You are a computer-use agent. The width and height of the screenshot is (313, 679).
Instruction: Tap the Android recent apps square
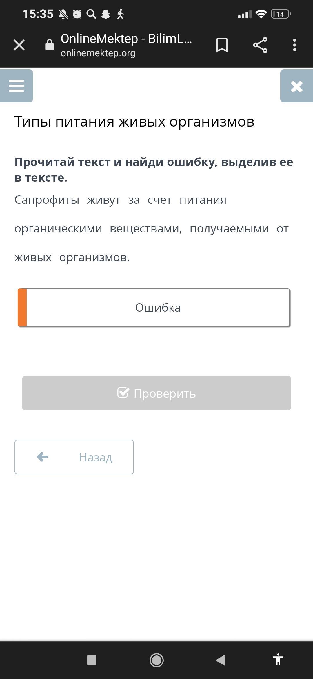(92, 660)
